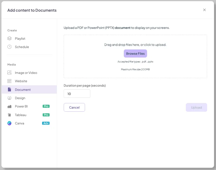
Task: Click the drag and drop upload area
Action: click(135, 56)
